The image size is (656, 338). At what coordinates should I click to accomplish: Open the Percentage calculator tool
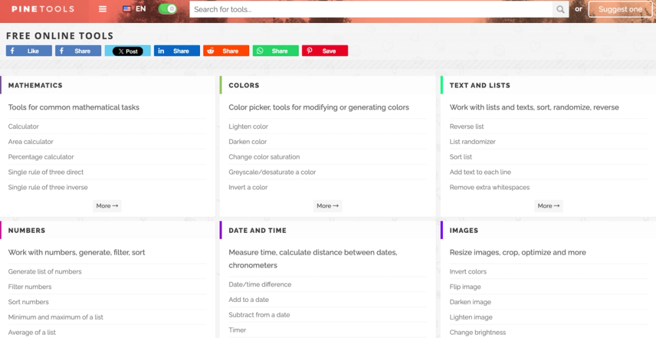pos(41,157)
